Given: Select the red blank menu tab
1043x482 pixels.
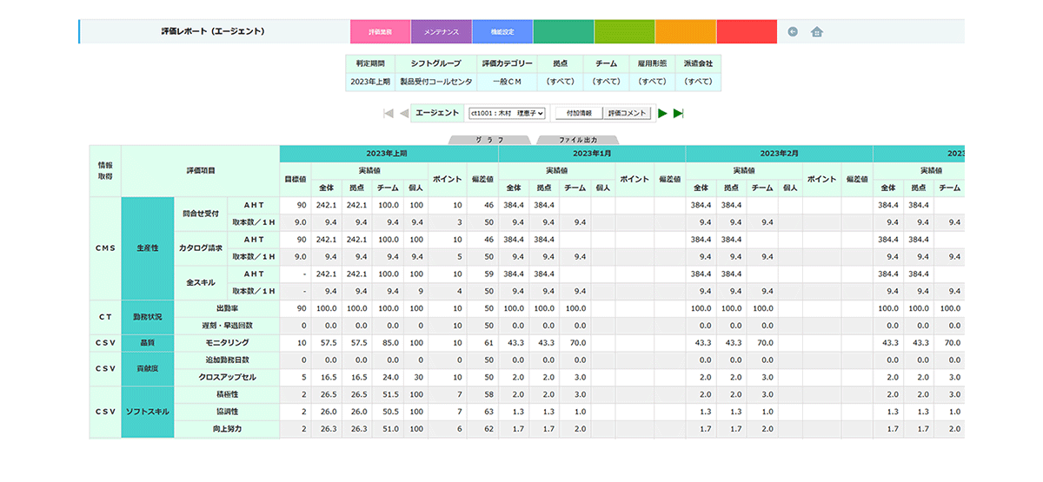Looking at the screenshot, I should [x=747, y=31].
